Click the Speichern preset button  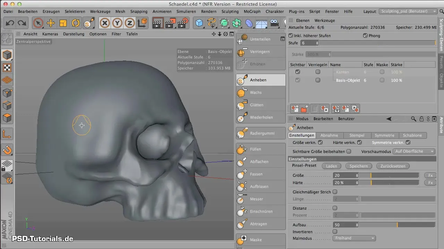(x=359, y=166)
